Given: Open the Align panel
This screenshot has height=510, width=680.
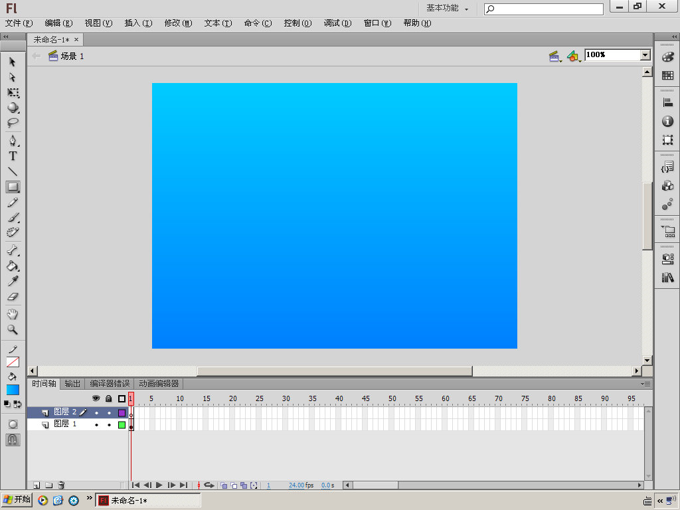Looking at the screenshot, I should [x=668, y=103].
